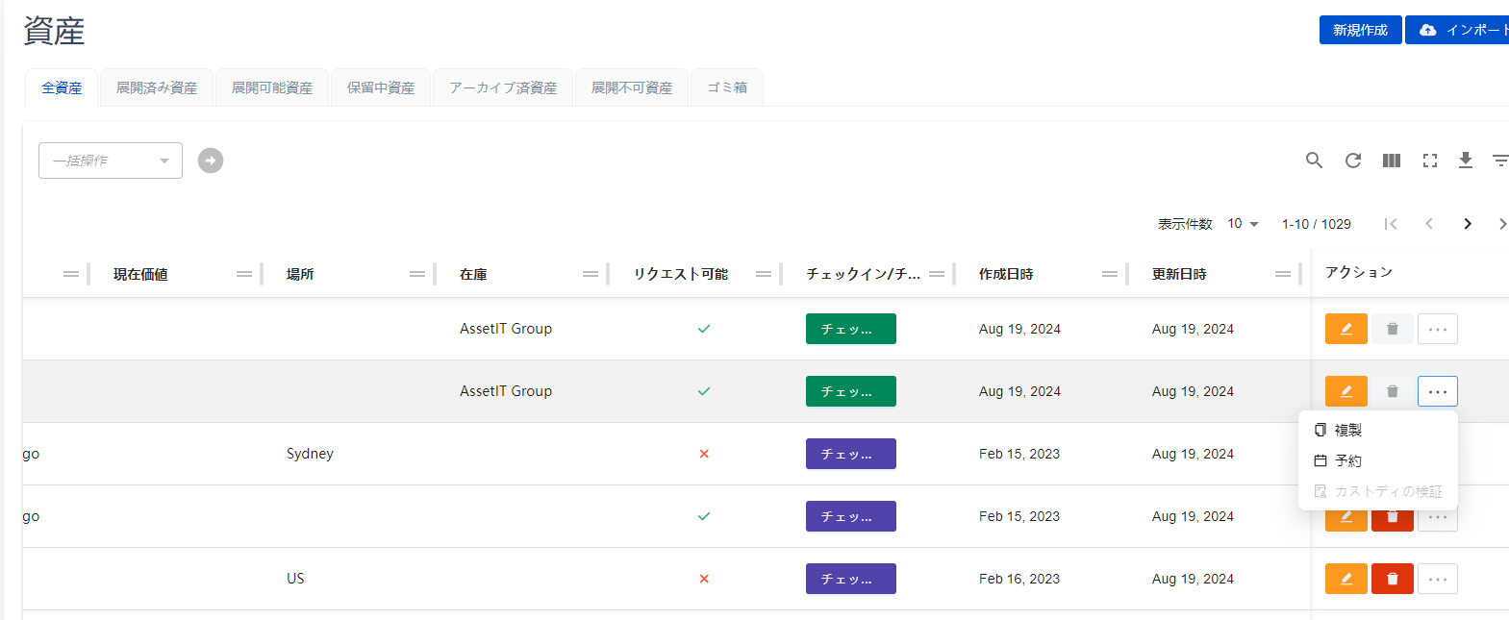This screenshot has height=620, width=1509.
Task: Open first row's three-dots more menu
Action: 1437,329
